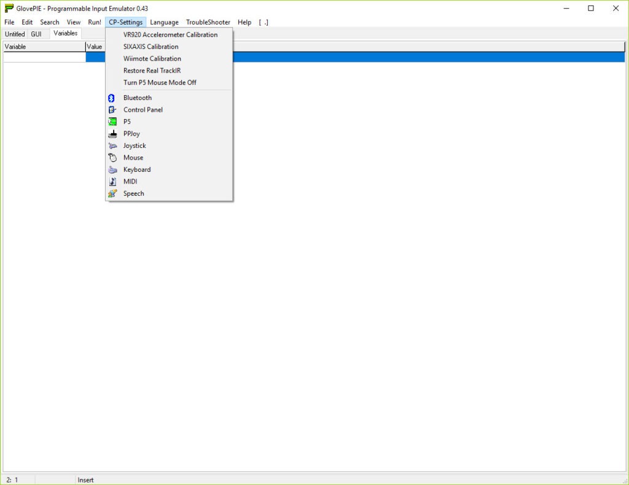This screenshot has height=485, width=629.
Task: Minimize the GlovePIE window
Action: tap(566, 9)
